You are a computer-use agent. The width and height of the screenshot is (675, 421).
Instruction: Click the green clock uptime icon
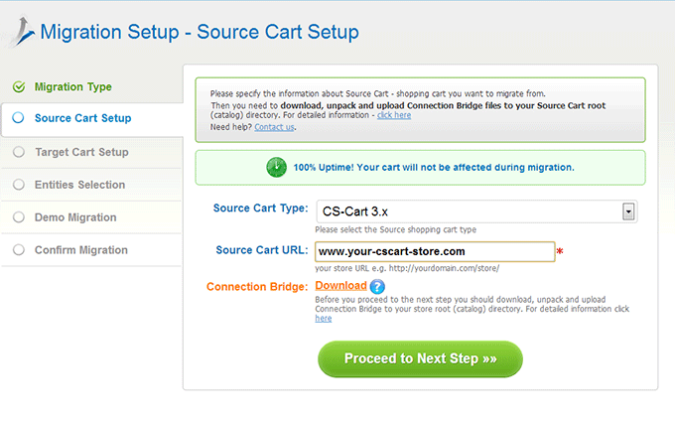(276, 168)
